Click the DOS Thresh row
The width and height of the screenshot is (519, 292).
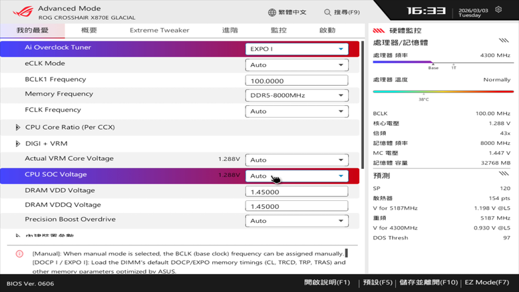tap(442, 237)
